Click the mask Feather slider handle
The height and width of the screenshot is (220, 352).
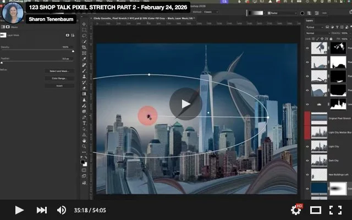(x=2, y=63)
